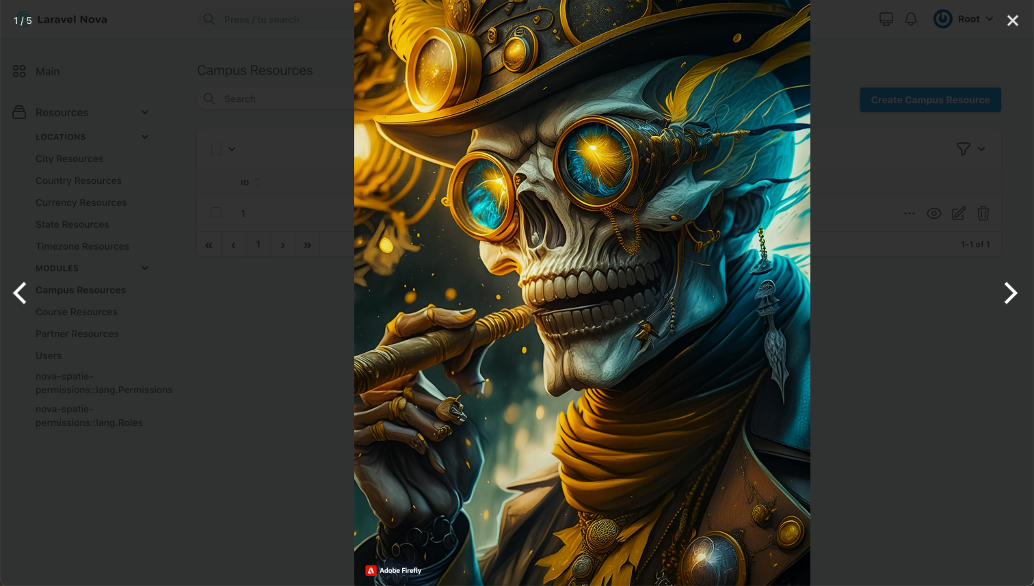Select page 1 in pagination

pyautogui.click(x=258, y=244)
